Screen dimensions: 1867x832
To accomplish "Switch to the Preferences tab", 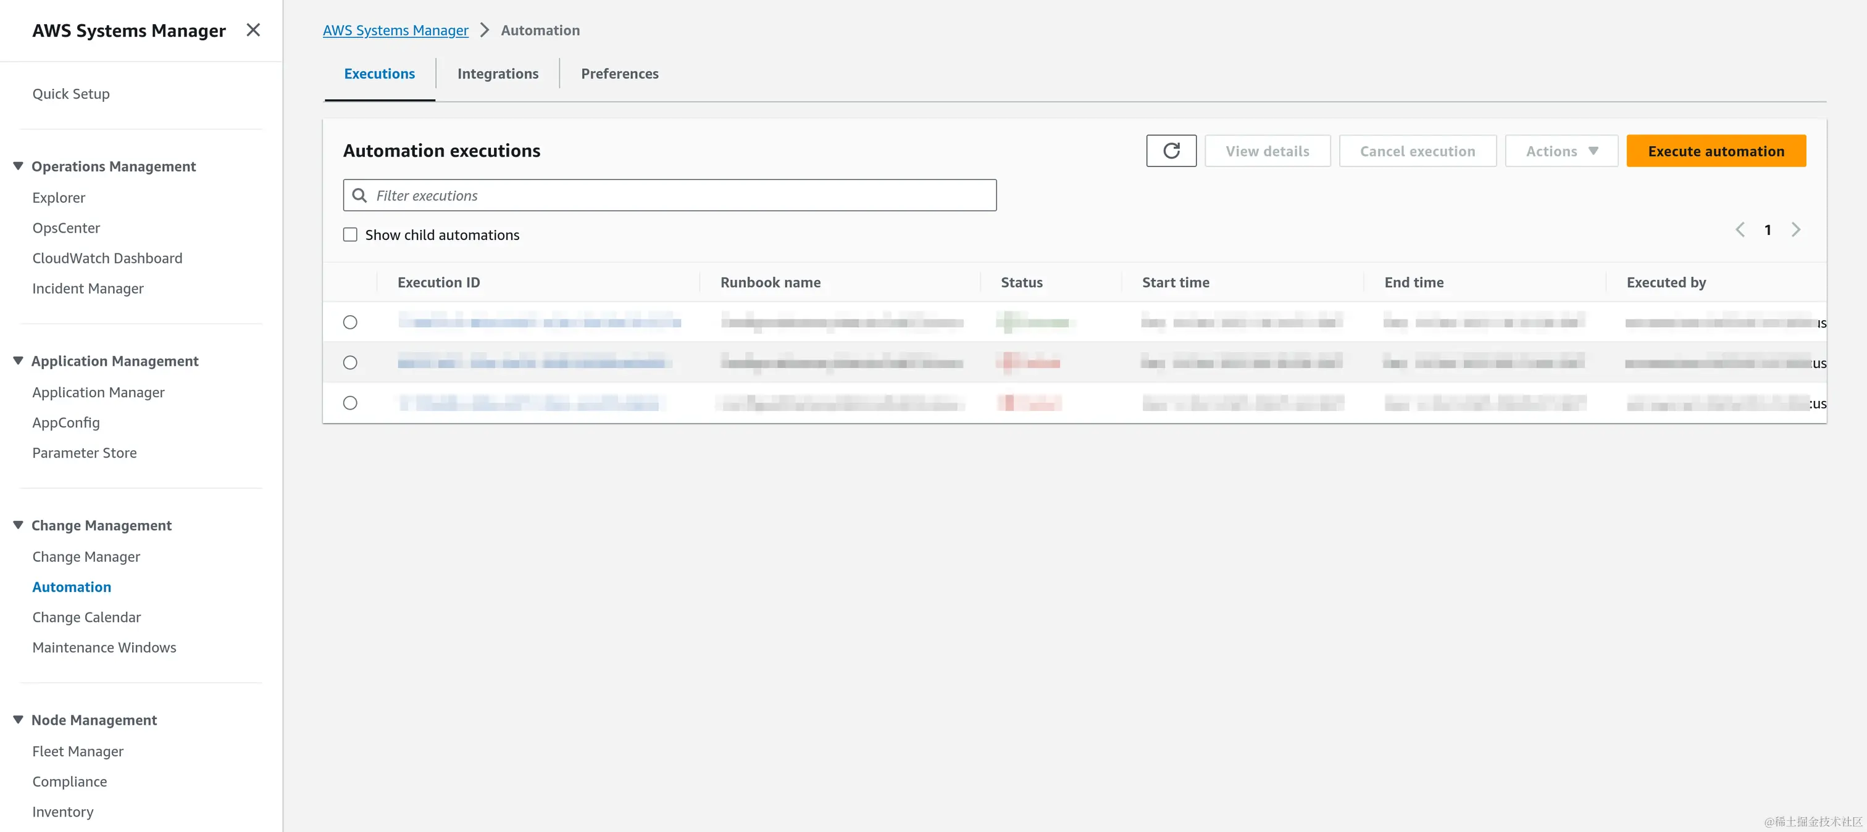I will coord(619,74).
